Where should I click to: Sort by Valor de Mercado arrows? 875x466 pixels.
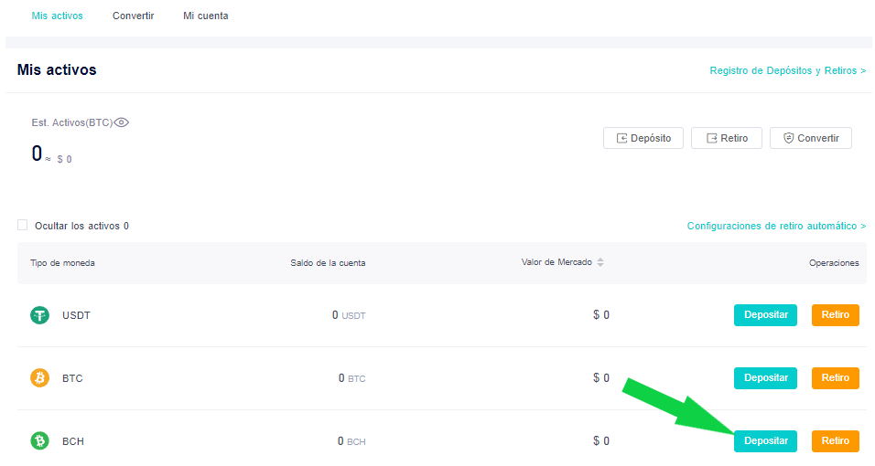point(600,262)
